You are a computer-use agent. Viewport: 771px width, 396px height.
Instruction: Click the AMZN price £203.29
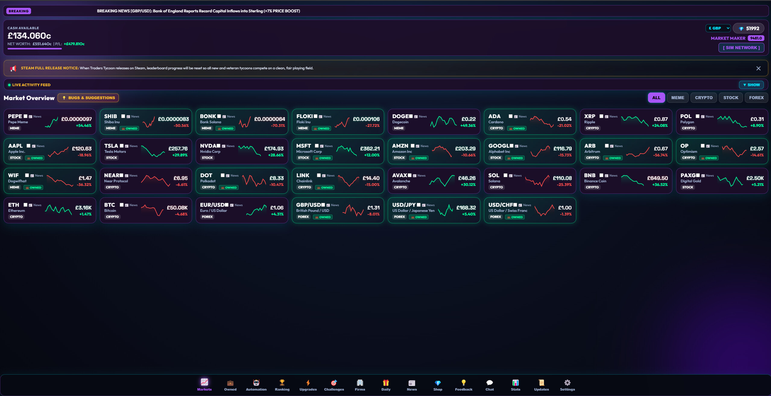click(465, 149)
